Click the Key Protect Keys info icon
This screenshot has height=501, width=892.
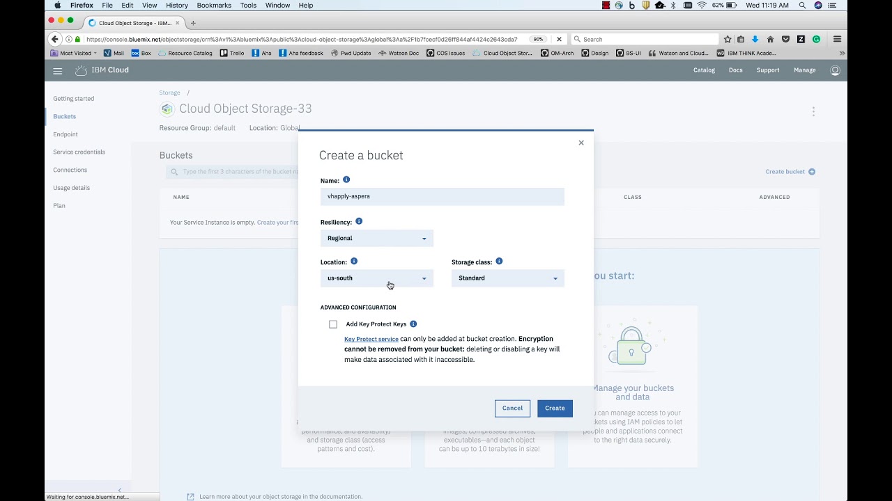click(413, 324)
